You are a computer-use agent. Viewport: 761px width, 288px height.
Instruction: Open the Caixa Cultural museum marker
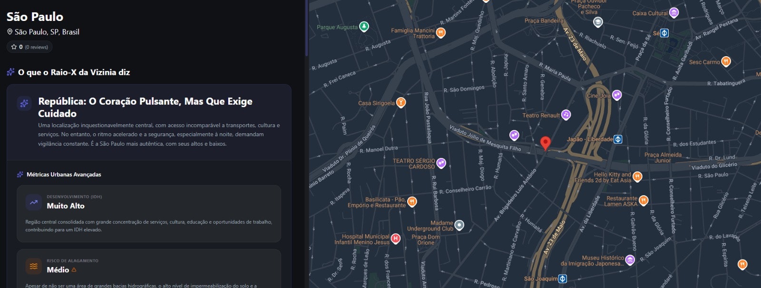[674, 13]
